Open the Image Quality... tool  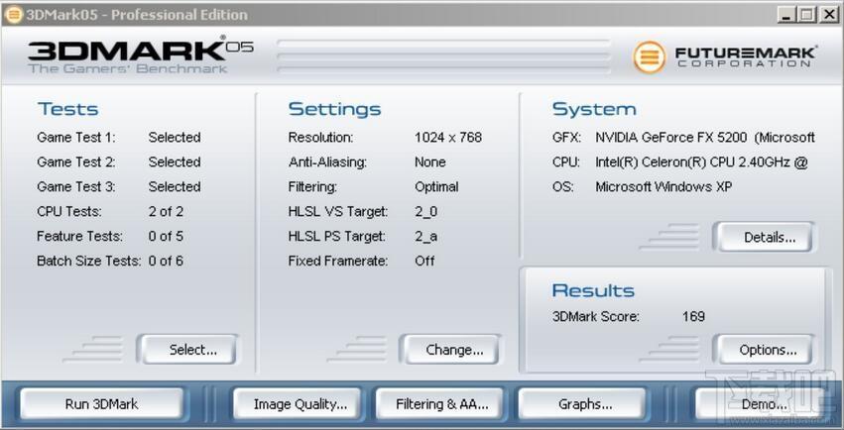coord(298,404)
